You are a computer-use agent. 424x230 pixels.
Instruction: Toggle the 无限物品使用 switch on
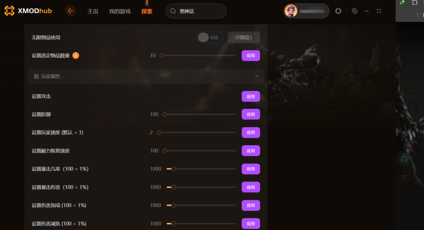coord(210,38)
